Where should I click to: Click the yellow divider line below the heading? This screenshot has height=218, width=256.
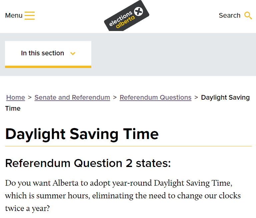click(x=128, y=146)
